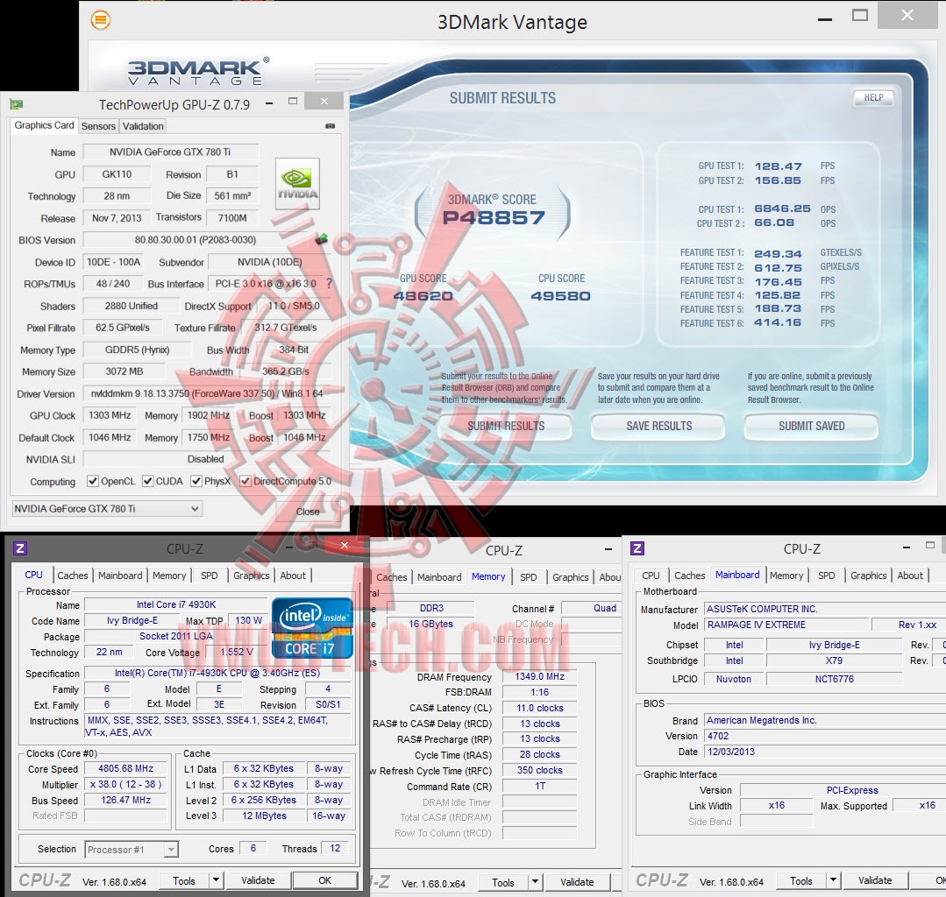Minimize the GPU-Z window
946x897 pixels.
click(x=269, y=103)
